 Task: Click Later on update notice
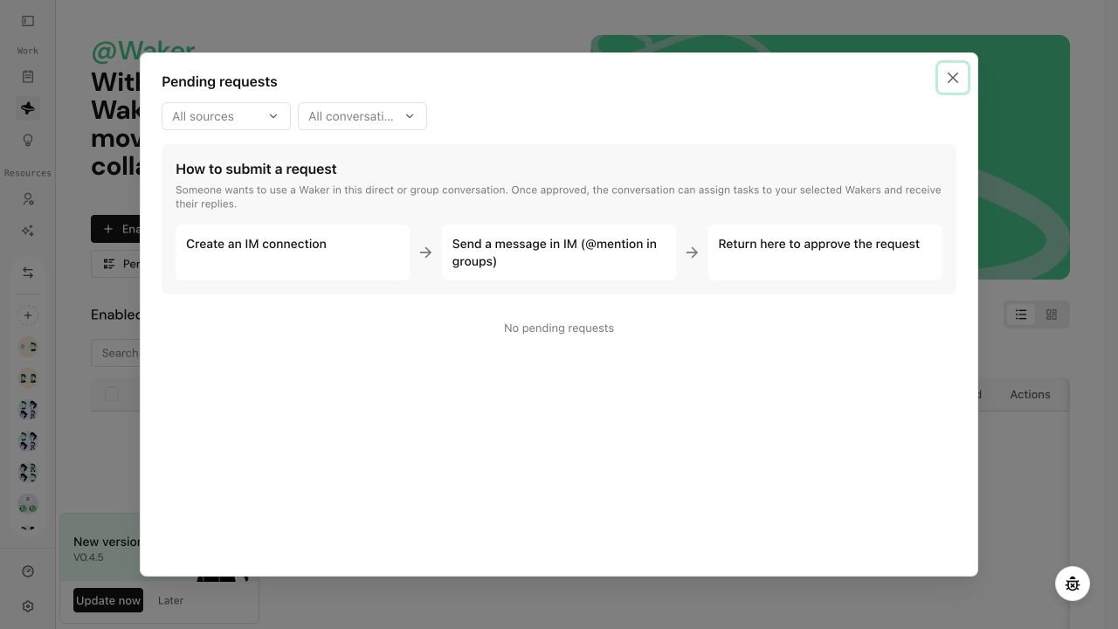(170, 600)
